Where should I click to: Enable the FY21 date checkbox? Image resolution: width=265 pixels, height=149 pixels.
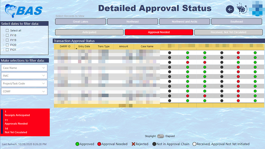[x=7, y=50]
